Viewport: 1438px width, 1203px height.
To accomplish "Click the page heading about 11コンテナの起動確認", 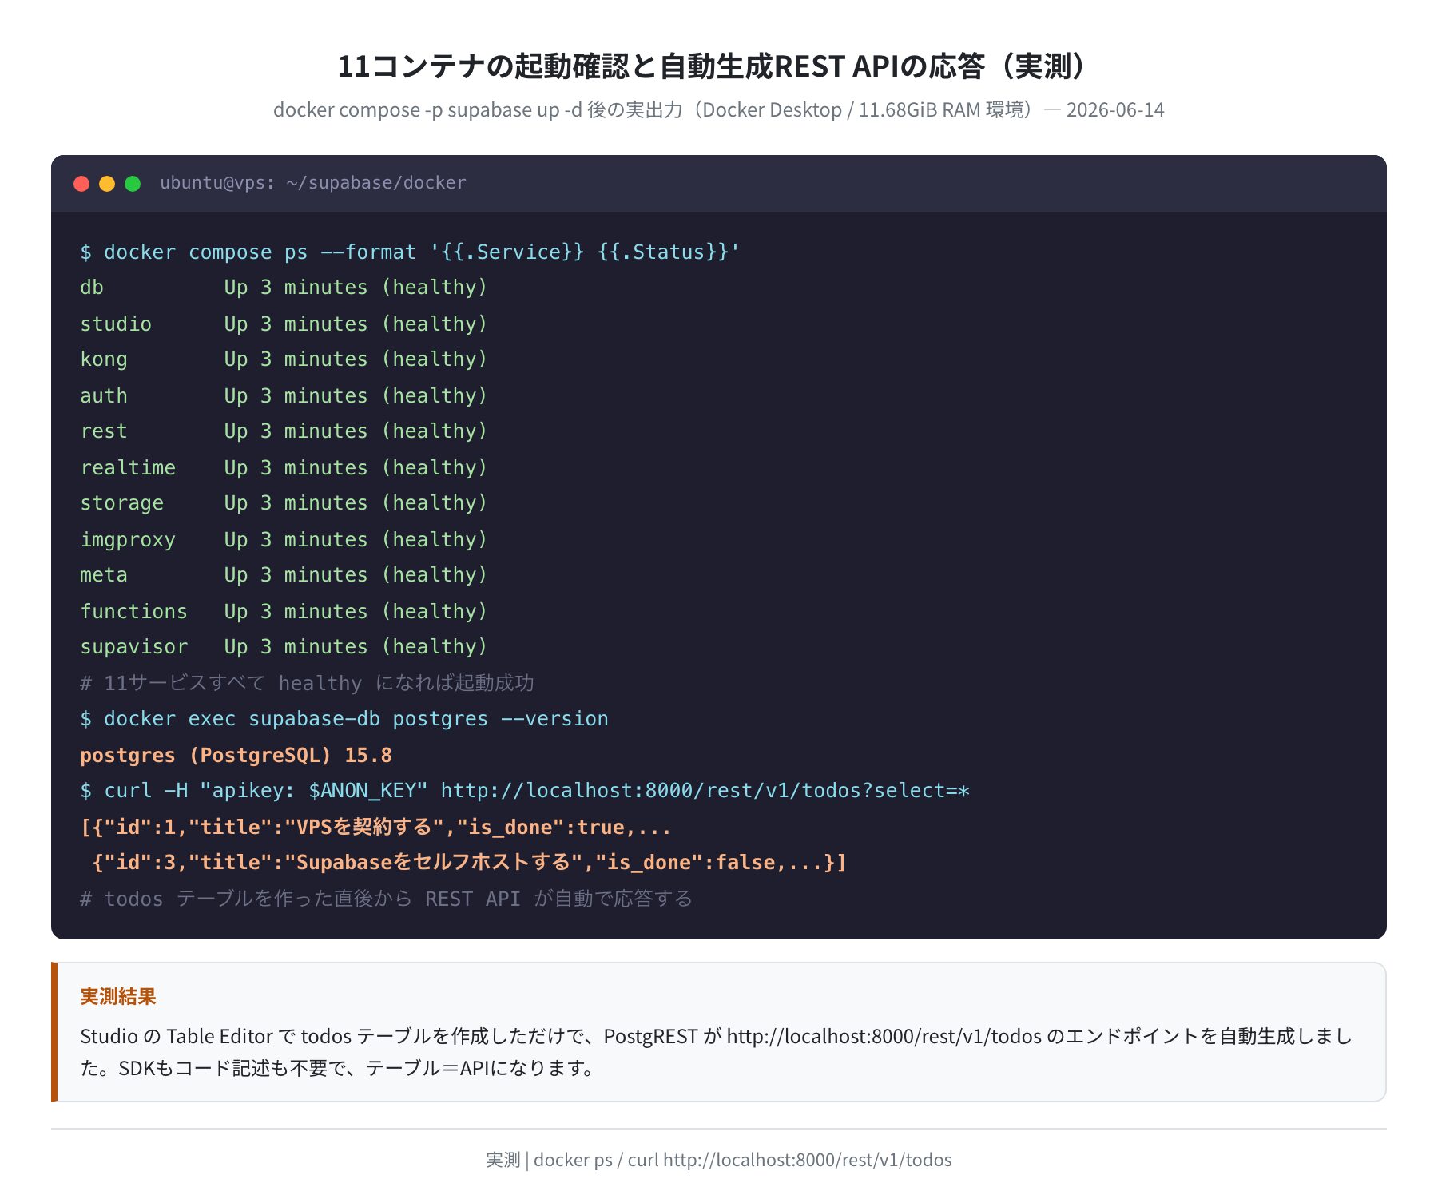I will (719, 66).
